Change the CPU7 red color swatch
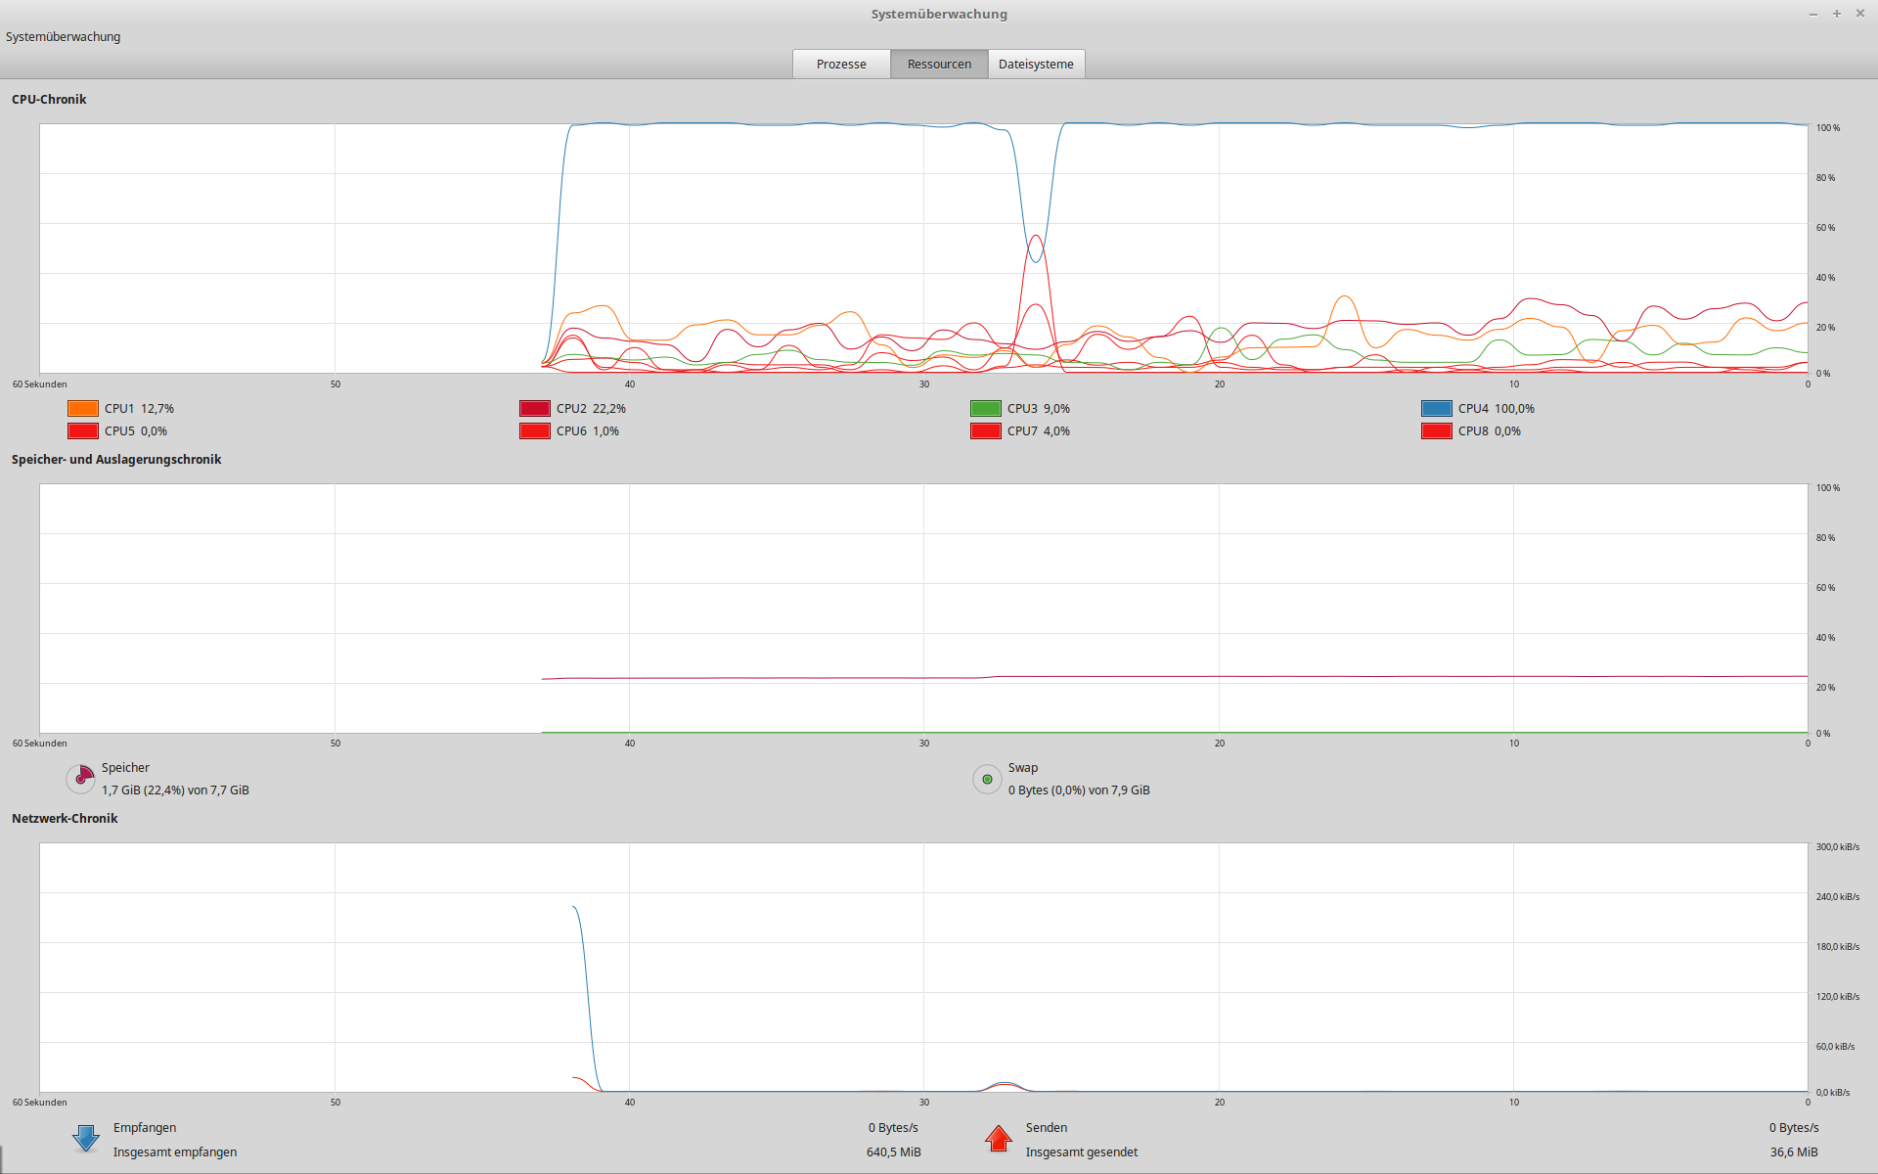1878x1174 pixels. pos(986,431)
